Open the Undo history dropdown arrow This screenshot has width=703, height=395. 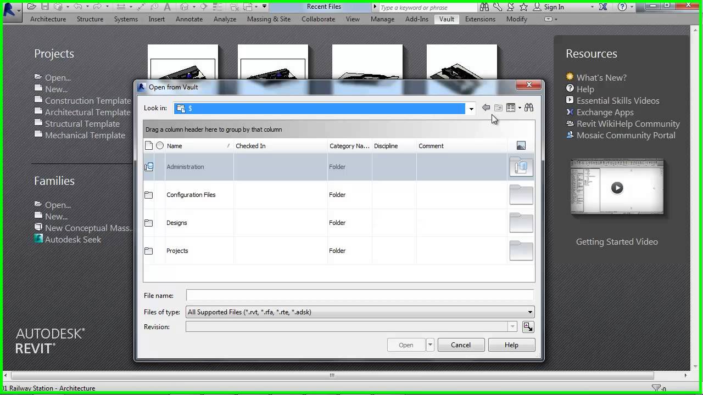pos(87,7)
